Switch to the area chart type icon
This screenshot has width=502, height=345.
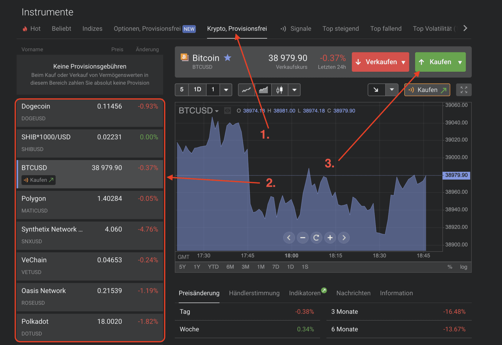[x=263, y=90]
